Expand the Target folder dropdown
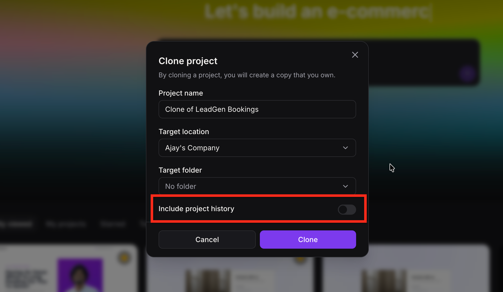This screenshot has height=292, width=503. tap(257, 186)
